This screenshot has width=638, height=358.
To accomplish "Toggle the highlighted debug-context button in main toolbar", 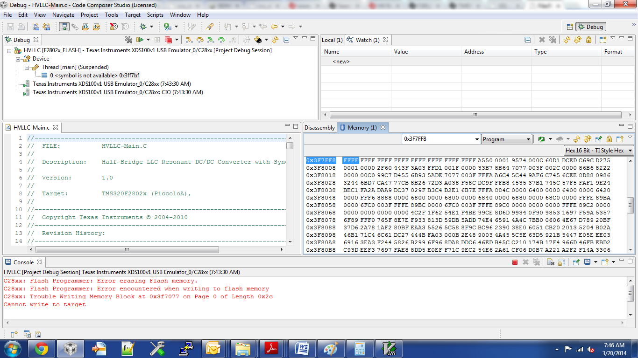I will coord(64,27).
